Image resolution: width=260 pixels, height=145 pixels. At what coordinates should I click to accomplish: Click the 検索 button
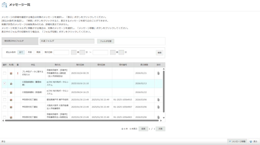coord(159,53)
